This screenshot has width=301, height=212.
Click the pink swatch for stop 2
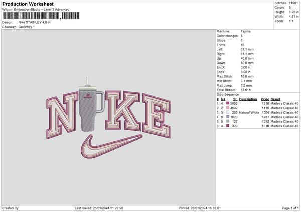click(x=228, y=108)
